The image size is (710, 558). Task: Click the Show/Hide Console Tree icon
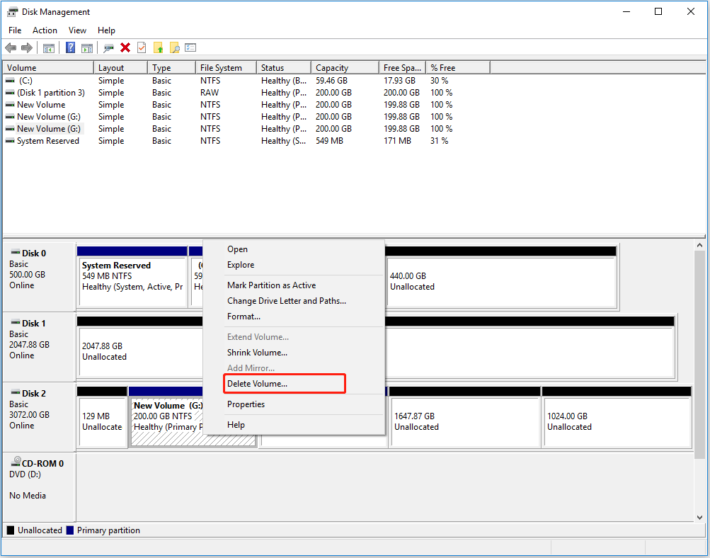pos(49,47)
